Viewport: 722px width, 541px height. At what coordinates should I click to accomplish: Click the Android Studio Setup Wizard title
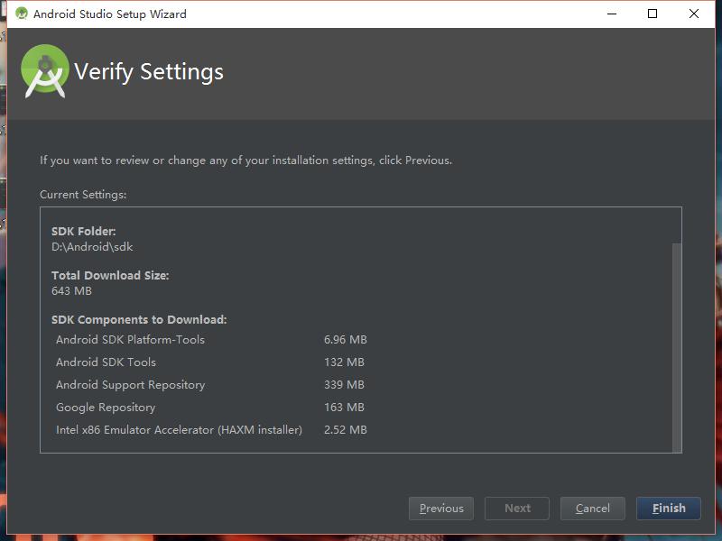tap(110, 14)
